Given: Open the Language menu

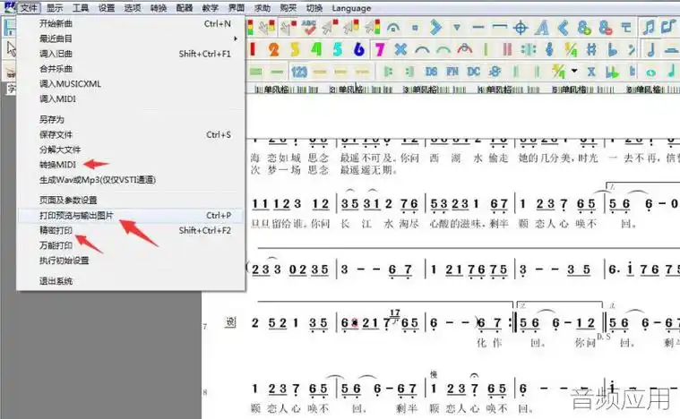Looking at the screenshot, I should [x=350, y=7].
